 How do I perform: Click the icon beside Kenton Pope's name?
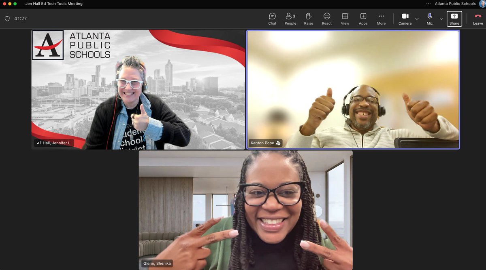(x=278, y=143)
